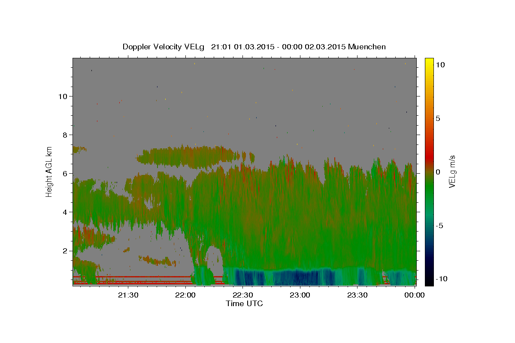Click the 23:00 time tick label

tap(300, 295)
